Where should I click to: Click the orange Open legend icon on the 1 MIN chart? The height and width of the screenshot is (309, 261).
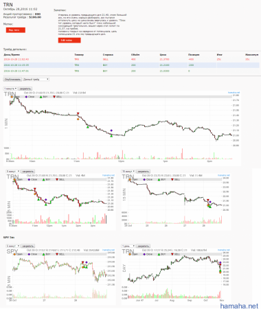click(x=12, y=97)
